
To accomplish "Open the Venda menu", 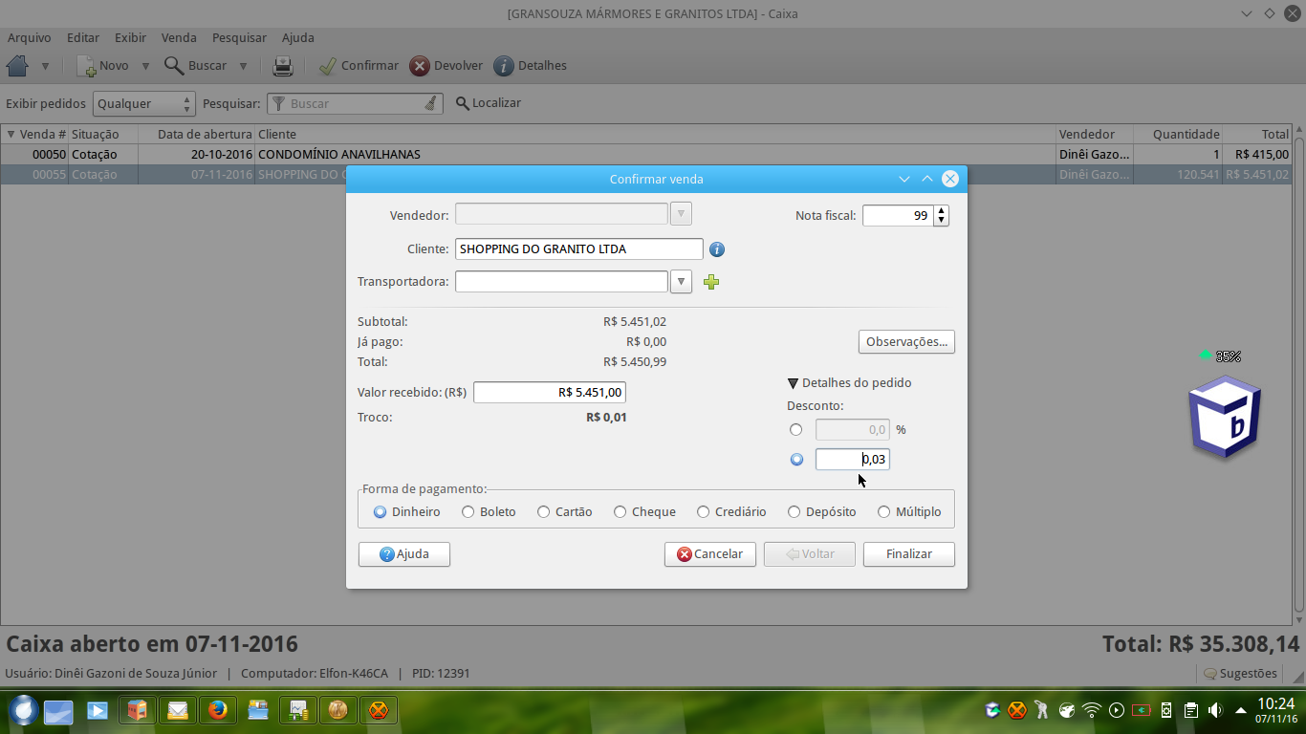I will [x=179, y=38].
